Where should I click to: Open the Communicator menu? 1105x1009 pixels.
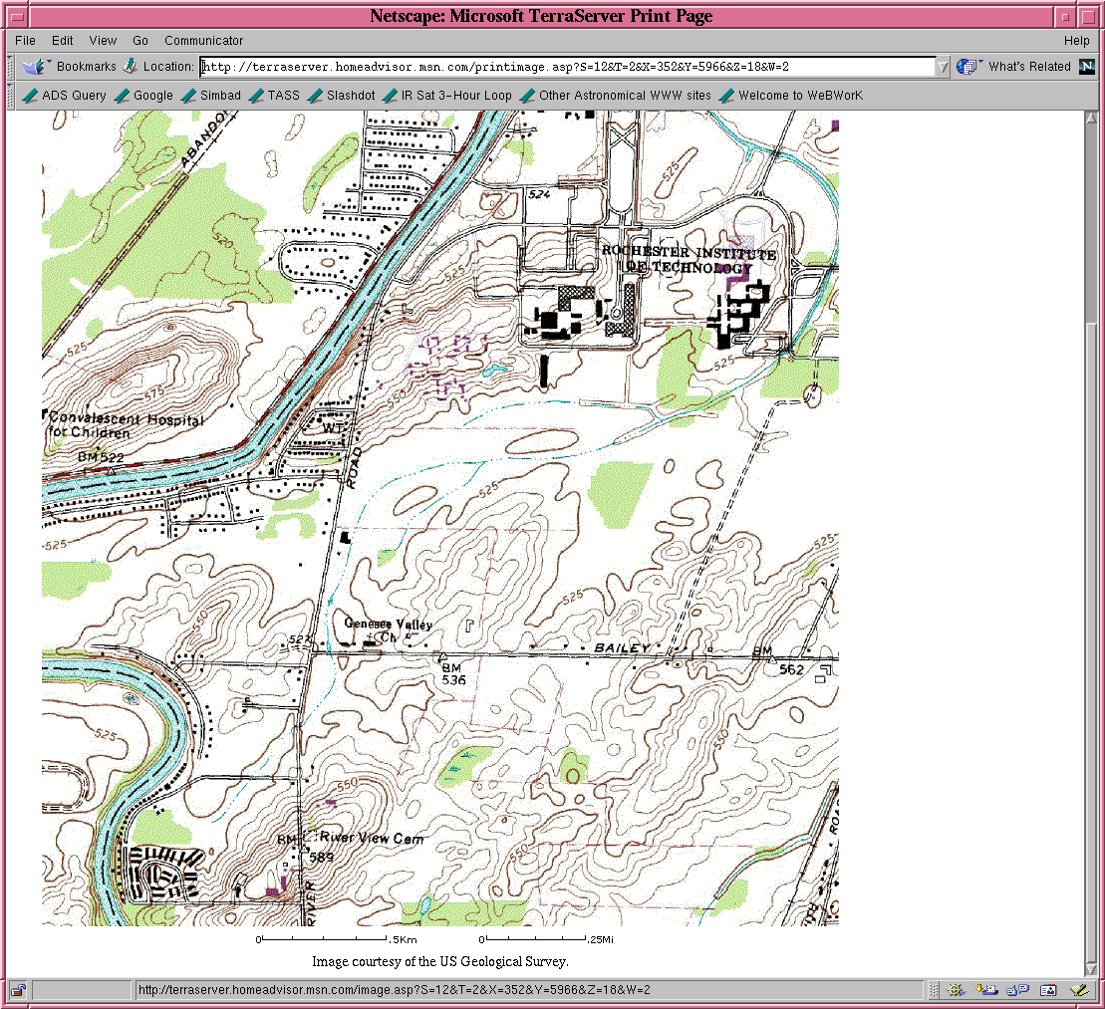203,41
